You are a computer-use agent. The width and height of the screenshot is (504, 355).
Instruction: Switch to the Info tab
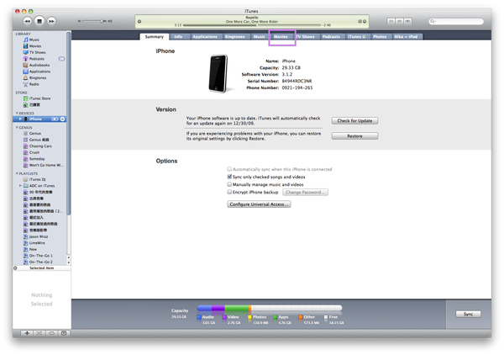click(x=178, y=37)
